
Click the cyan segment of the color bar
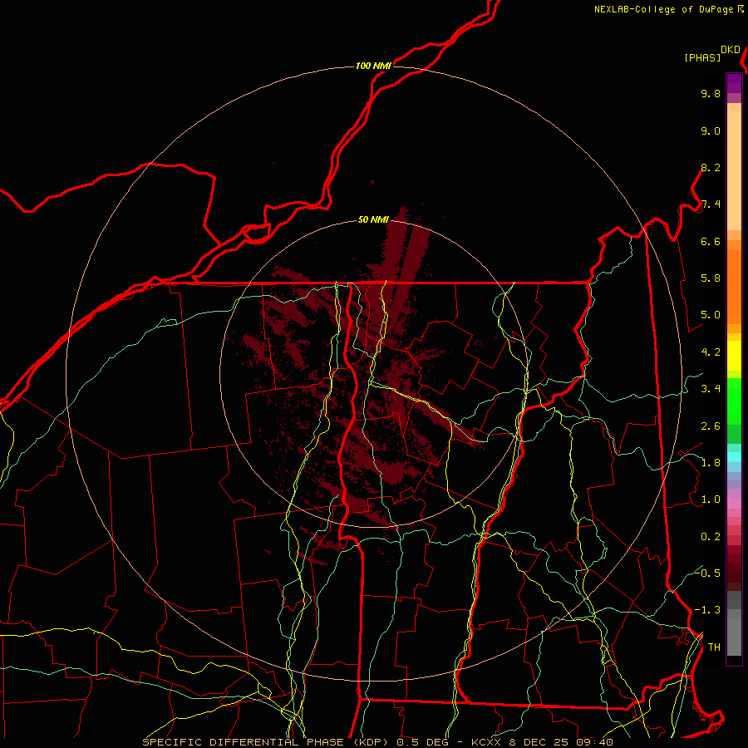[734, 457]
